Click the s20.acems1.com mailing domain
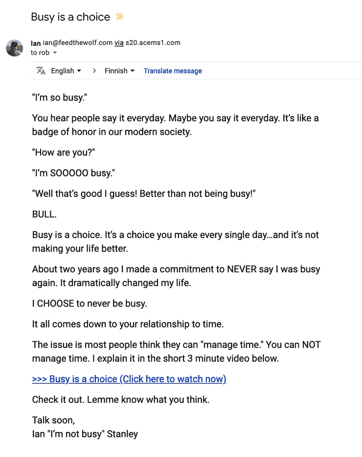Image resolution: width=362 pixels, height=457 pixels. point(153,43)
